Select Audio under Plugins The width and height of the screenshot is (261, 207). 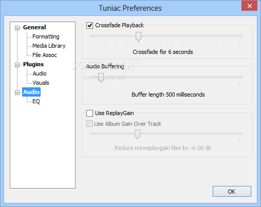[40, 73]
